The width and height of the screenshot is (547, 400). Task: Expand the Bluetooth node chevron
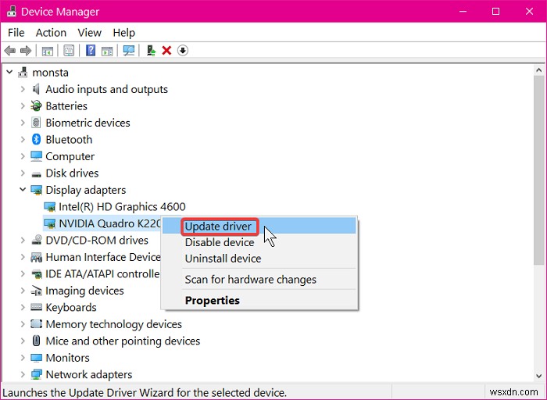23,140
